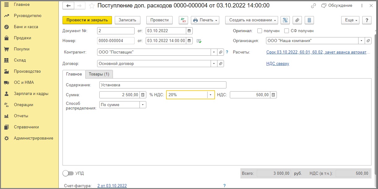Open the Счет-фактура 2 от 03.10.2022 link
Viewport: 378px width, 189px height.
(112, 186)
